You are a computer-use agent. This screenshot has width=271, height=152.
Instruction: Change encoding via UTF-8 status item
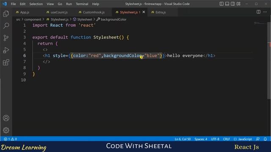tap(215, 139)
